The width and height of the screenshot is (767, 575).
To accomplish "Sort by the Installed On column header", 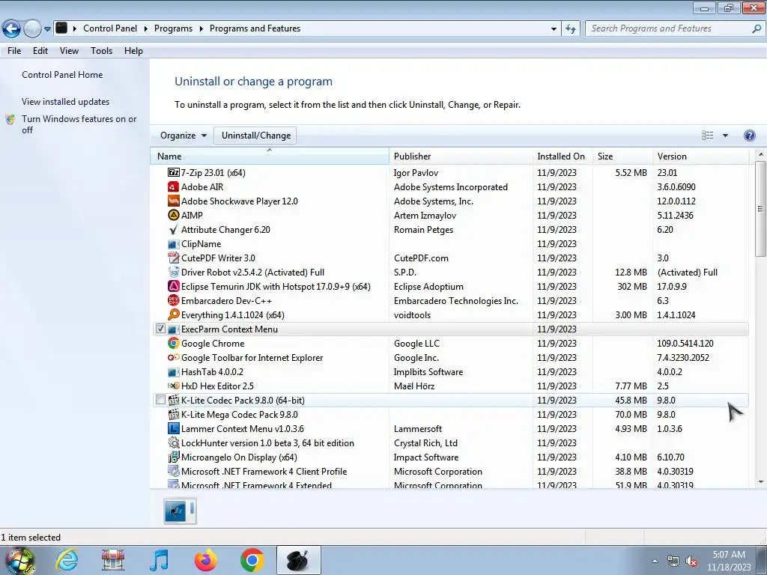I will pyautogui.click(x=563, y=156).
